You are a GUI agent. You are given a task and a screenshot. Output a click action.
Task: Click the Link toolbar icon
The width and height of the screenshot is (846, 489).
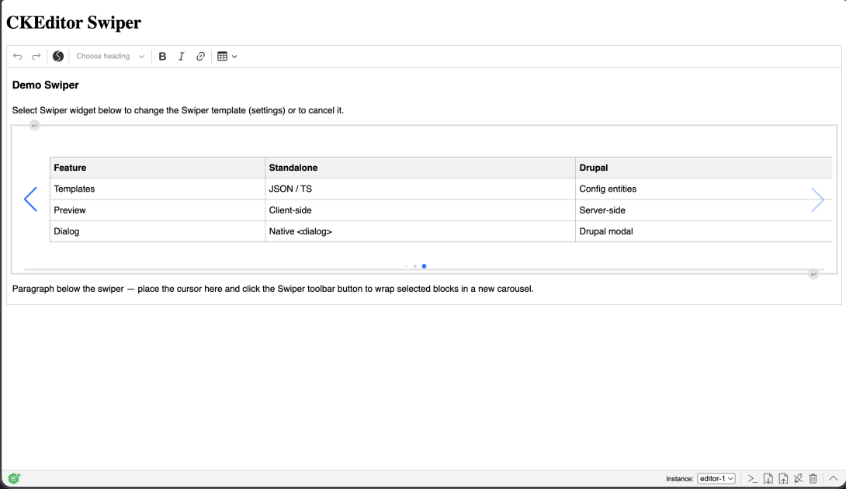[x=200, y=56]
